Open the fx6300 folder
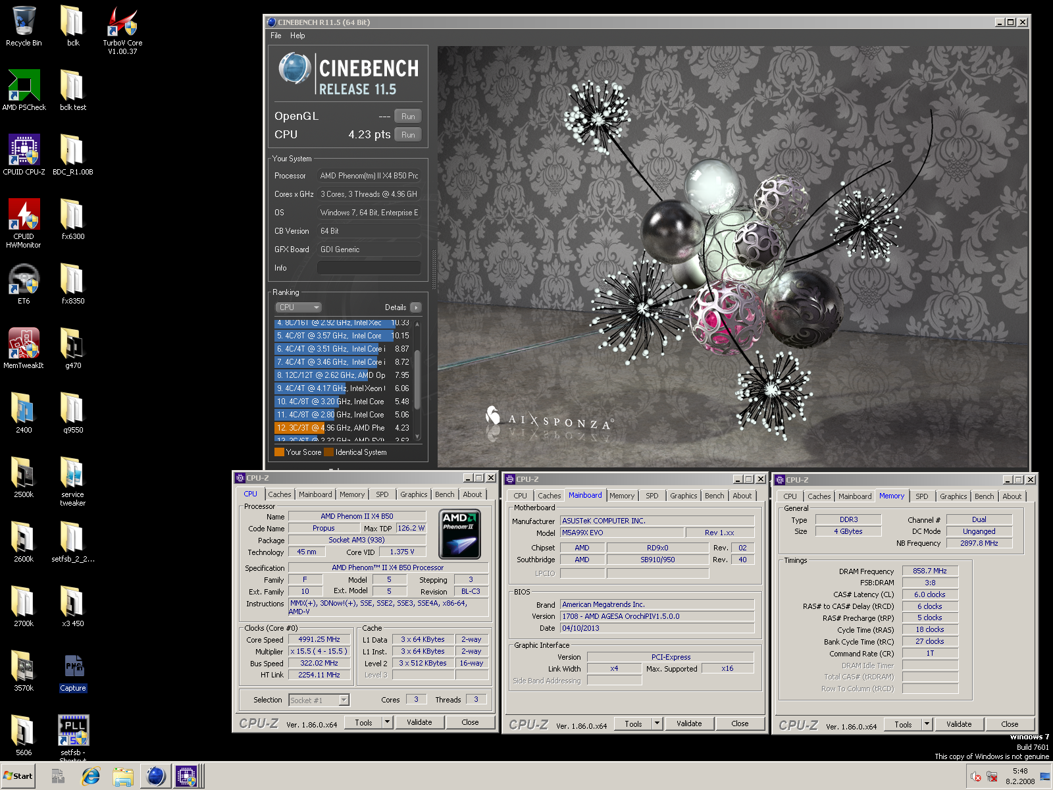Image resolution: width=1053 pixels, height=790 pixels. point(73,219)
